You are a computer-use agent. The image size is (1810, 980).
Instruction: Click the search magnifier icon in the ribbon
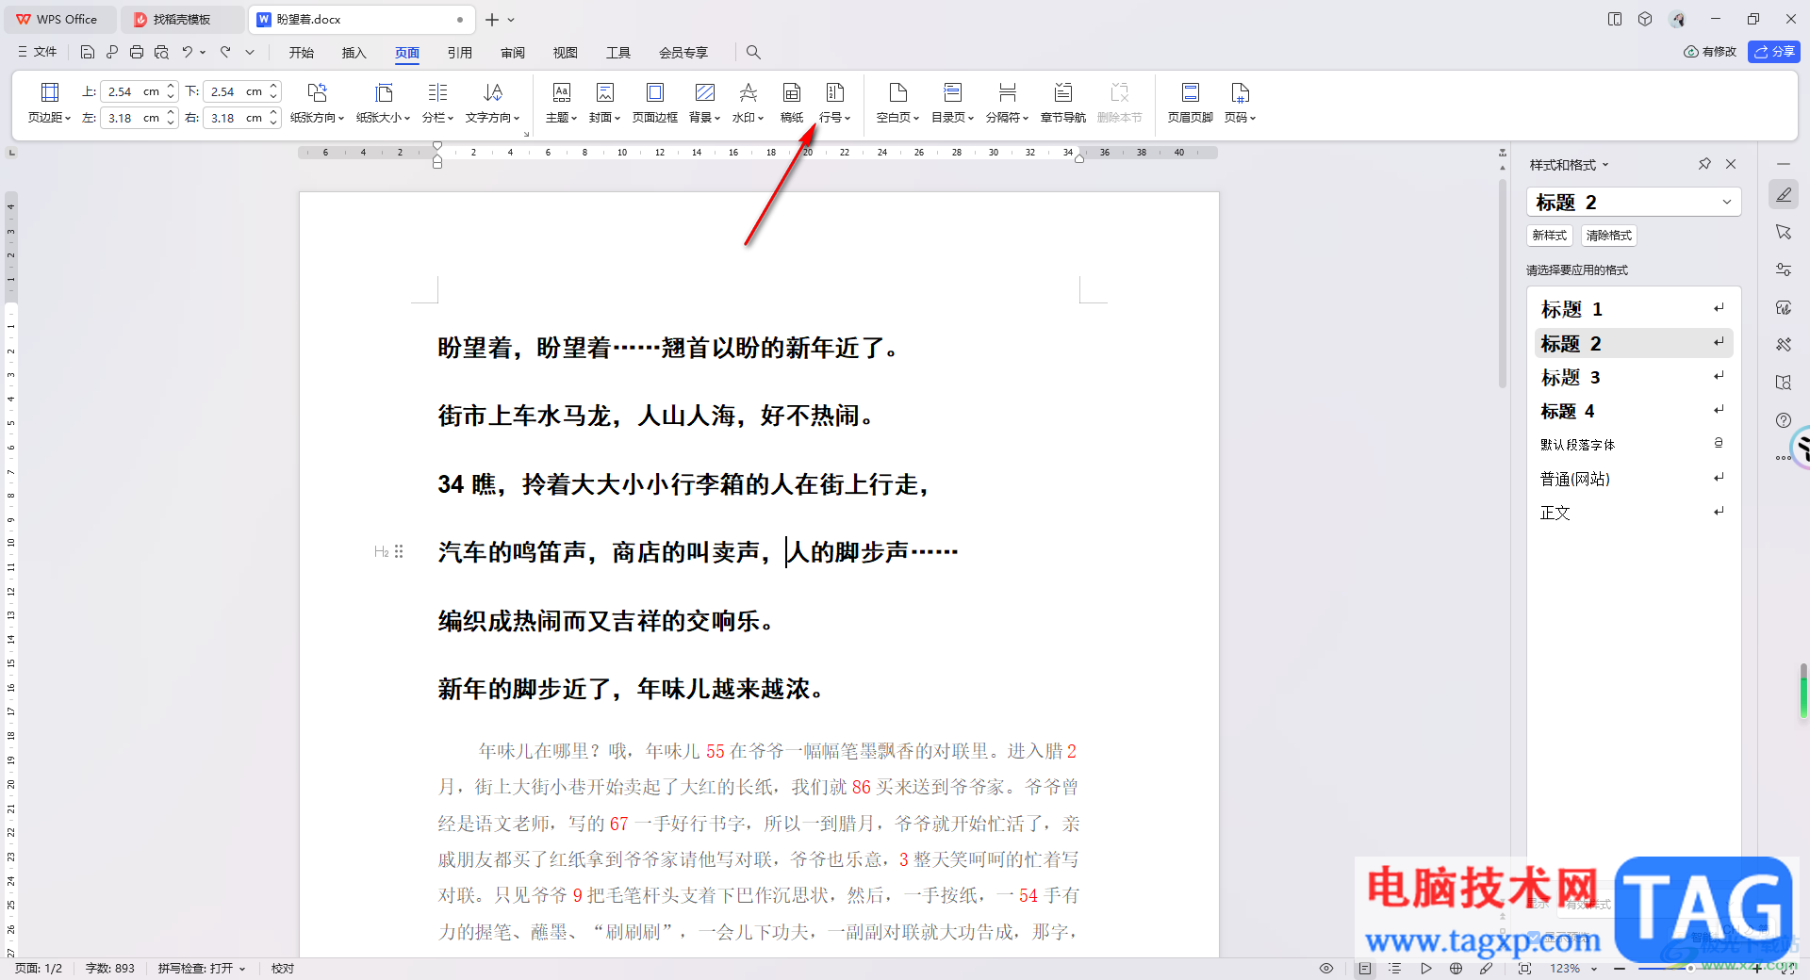pyautogui.click(x=753, y=52)
